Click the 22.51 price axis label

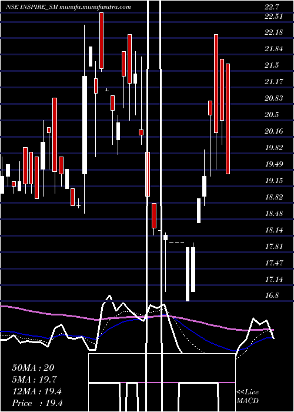[x=274, y=16]
